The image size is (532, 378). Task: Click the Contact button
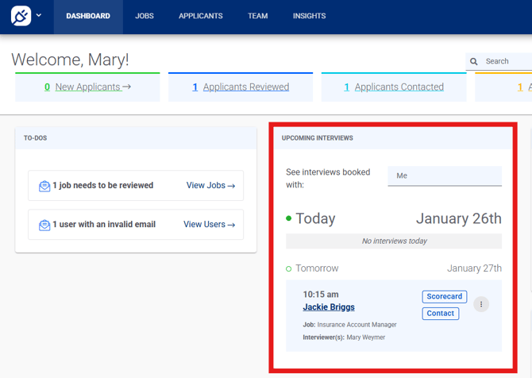tap(441, 313)
